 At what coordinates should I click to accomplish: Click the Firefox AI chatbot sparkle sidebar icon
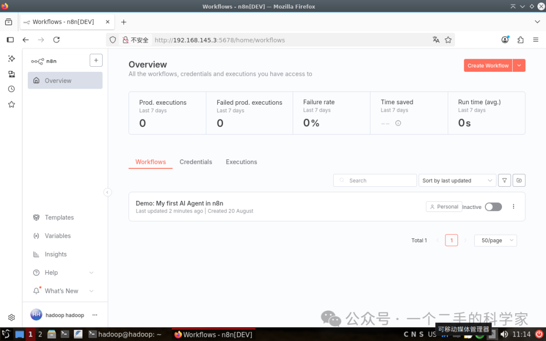(x=12, y=59)
